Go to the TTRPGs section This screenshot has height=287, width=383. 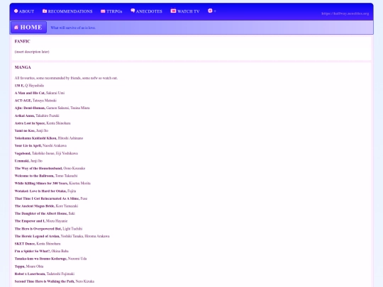111,11
